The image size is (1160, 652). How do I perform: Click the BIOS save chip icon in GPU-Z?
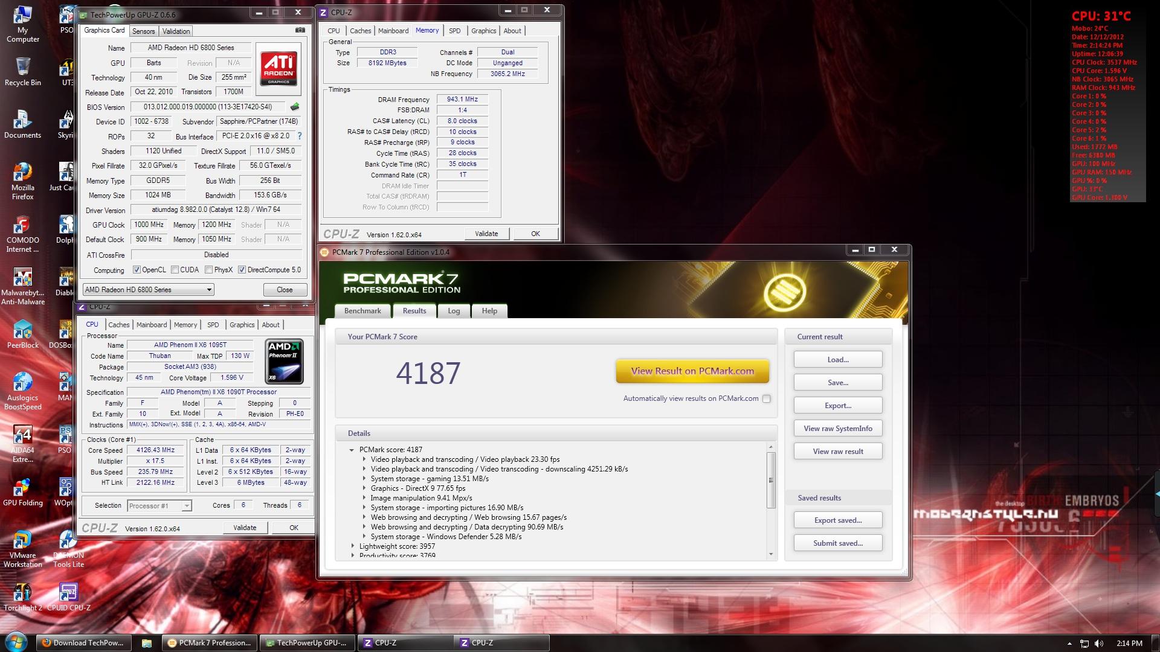(294, 107)
